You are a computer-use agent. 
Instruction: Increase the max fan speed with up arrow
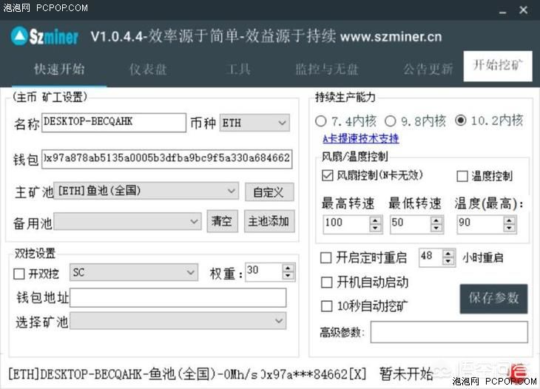(x=375, y=219)
